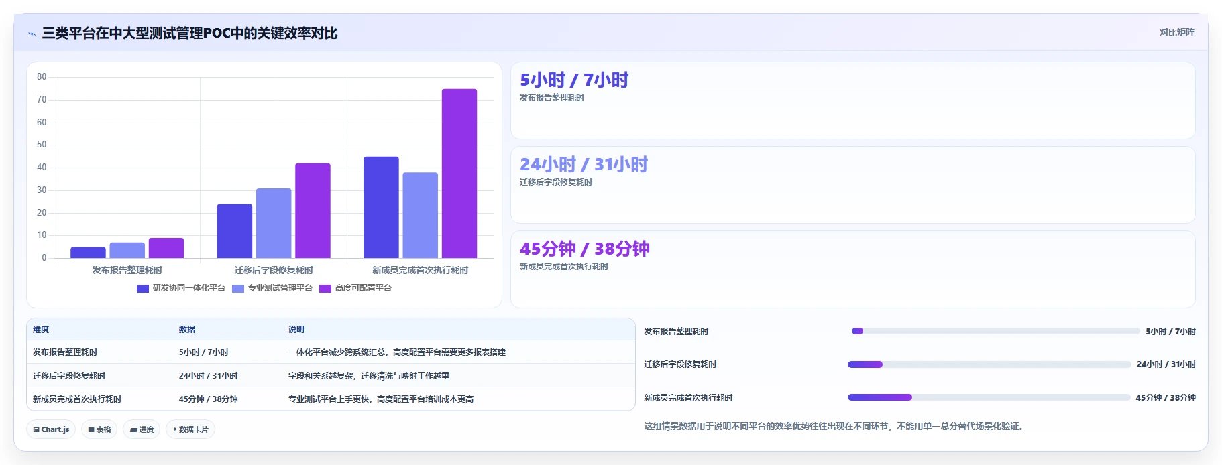Click the chart x-axis label 发布报告整理耗时

click(127, 271)
